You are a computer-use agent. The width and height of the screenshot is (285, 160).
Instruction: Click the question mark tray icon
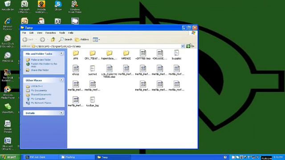225,157
